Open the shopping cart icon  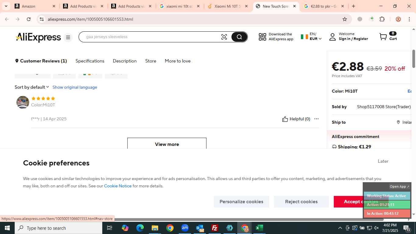coord(383,37)
